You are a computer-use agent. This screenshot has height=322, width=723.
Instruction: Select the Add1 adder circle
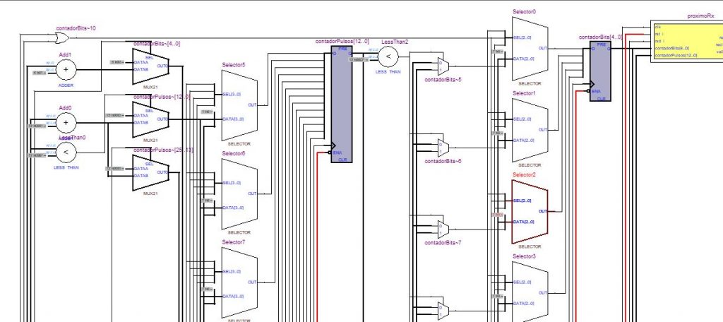(66, 69)
